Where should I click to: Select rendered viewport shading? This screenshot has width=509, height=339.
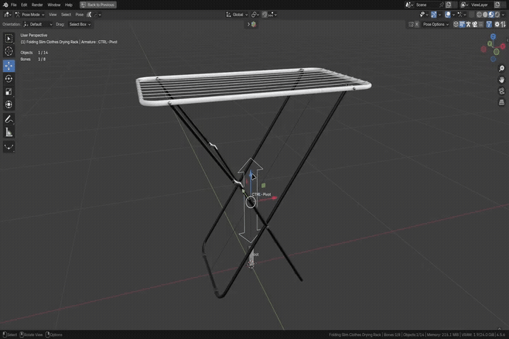pyautogui.click(x=497, y=15)
